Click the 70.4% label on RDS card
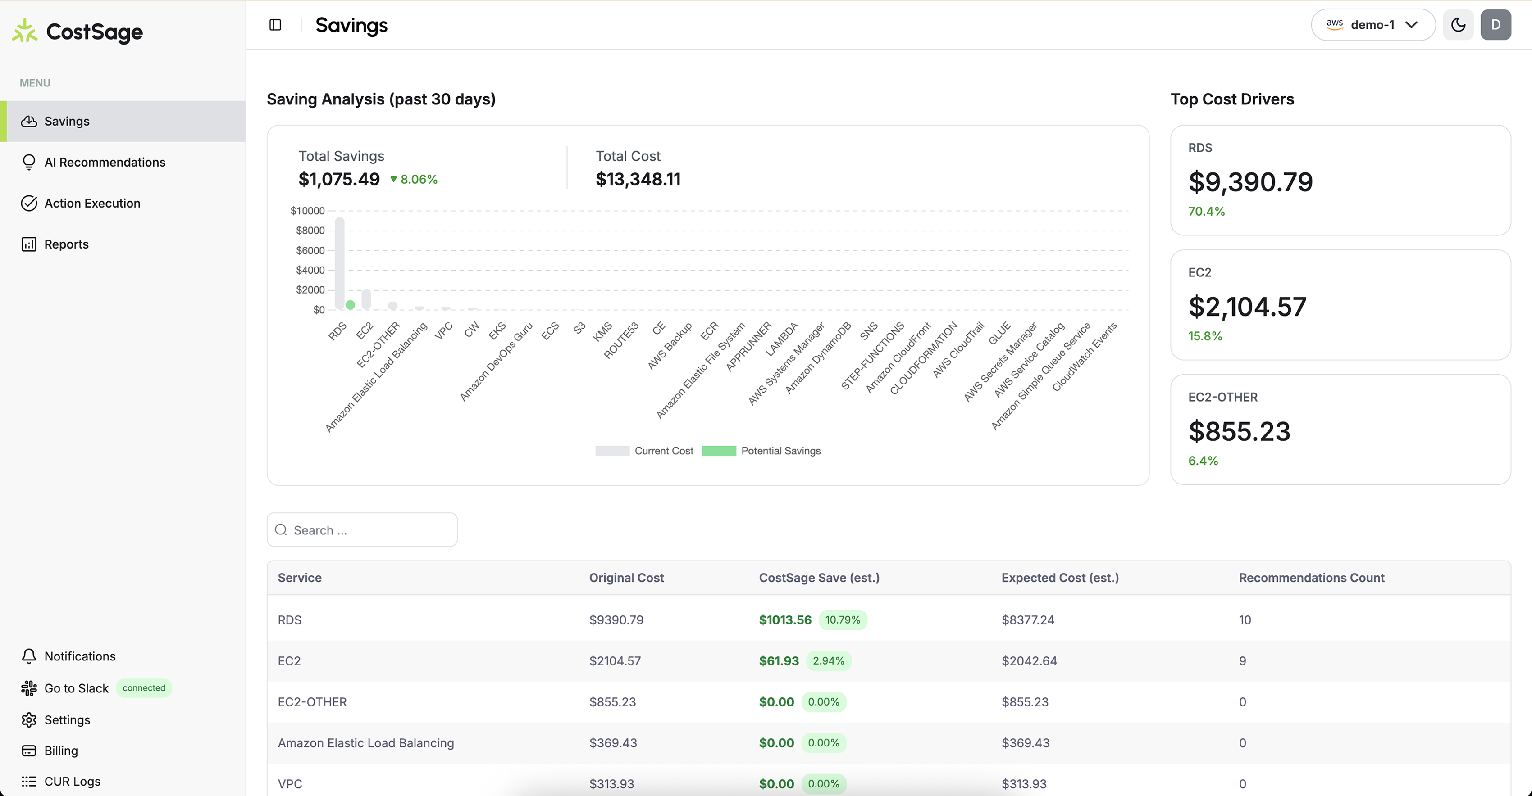 coord(1206,211)
